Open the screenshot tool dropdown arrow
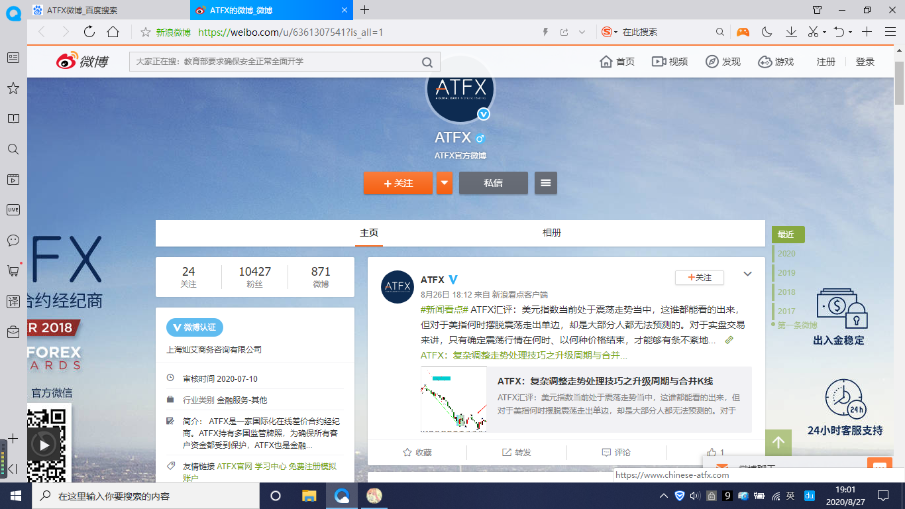Image resolution: width=905 pixels, height=509 pixels. [x=824, y=32]
